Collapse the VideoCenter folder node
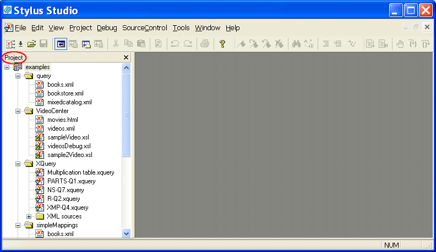The image size is (436, 252). pos(18,111)
